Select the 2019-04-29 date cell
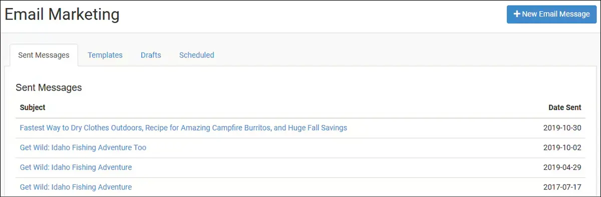This screenshot has width=601, height=197. coord(562,167)
